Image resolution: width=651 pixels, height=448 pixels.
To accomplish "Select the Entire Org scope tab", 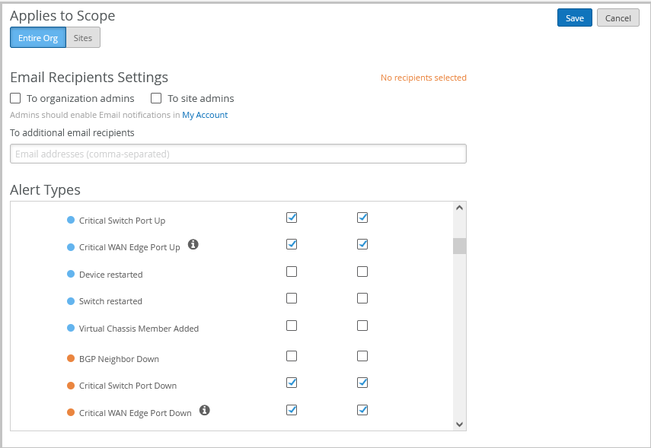I will (38, 38).
